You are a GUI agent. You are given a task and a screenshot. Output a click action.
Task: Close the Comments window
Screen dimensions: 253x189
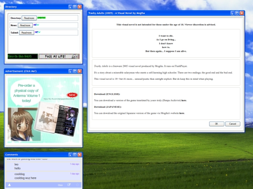click(80, 154)
